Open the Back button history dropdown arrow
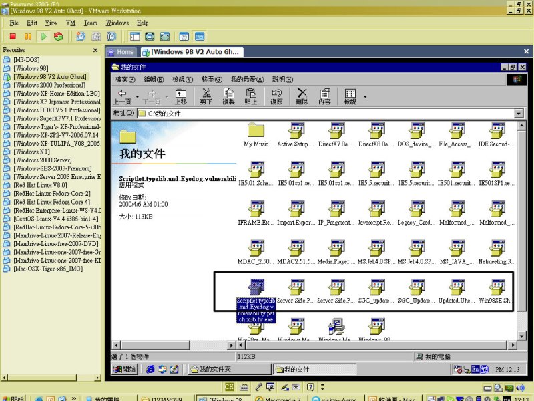 point(138,97)
